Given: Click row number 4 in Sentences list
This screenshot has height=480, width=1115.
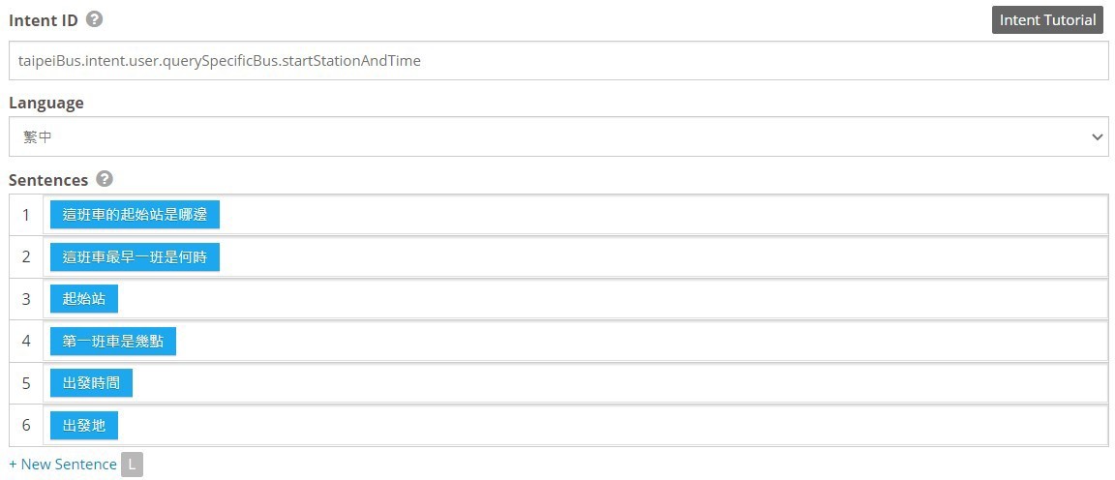Looking at the screenshot, I should pos(26,342).
